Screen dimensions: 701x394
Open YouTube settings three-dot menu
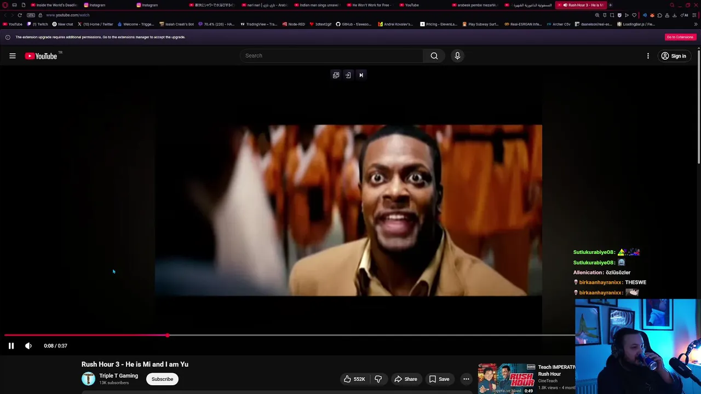tap(648, 56)
